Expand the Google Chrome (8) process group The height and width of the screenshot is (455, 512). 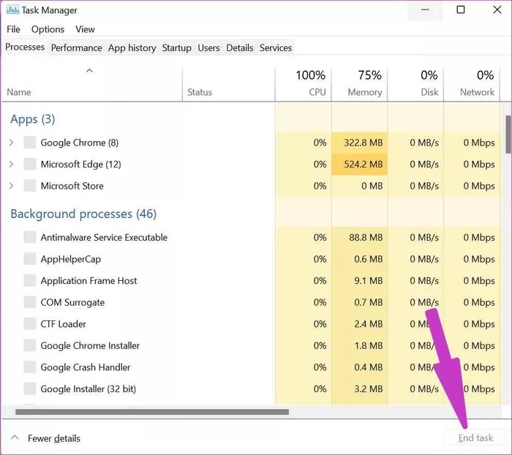pyautogui.click(x=11, y=143)
